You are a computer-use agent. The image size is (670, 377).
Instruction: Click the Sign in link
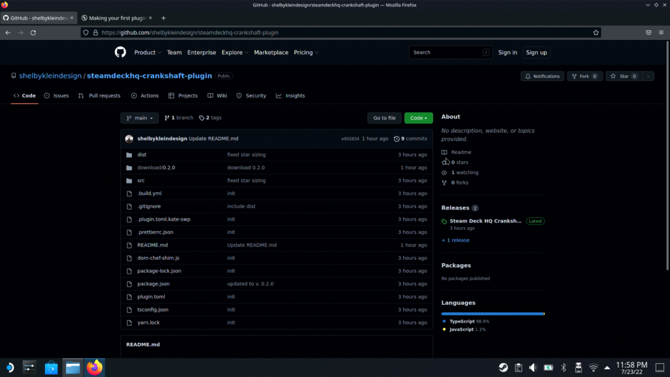tap(508, 52)
